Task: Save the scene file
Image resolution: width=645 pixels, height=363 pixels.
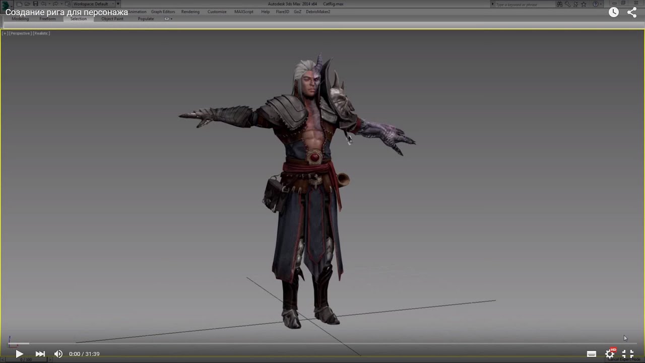Action: click(35, 4)
